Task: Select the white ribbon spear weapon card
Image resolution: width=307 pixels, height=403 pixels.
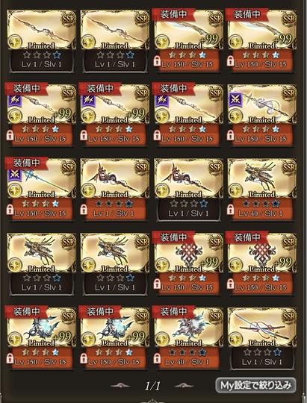Action: pyautogui.click(x=261, y=116)
